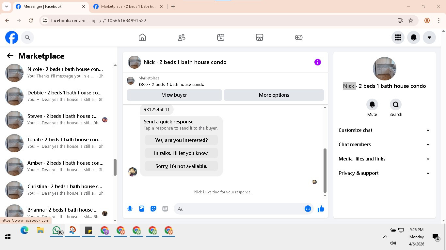Open the account dropdown arrow in header
Viewport: 446px width, 250px height.
429,37
